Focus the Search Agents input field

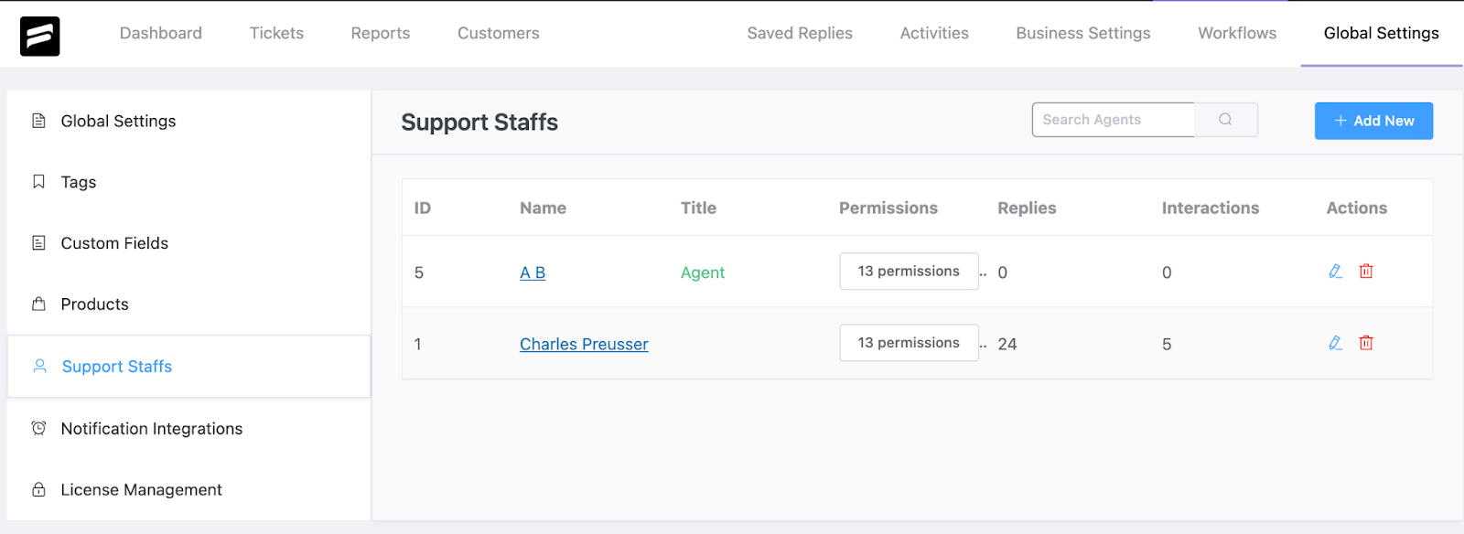click(1113, 120)
